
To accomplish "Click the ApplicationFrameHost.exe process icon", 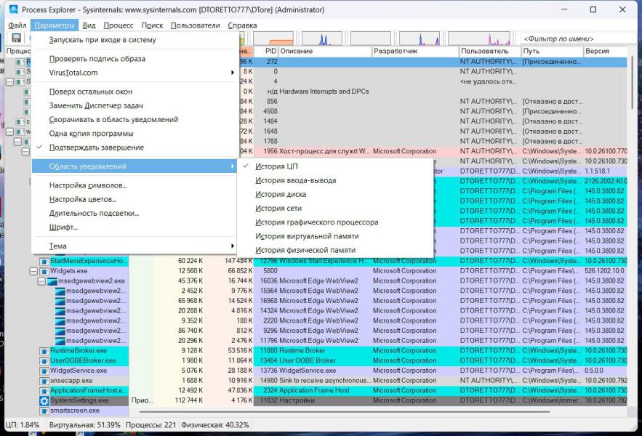I will 44,390.
